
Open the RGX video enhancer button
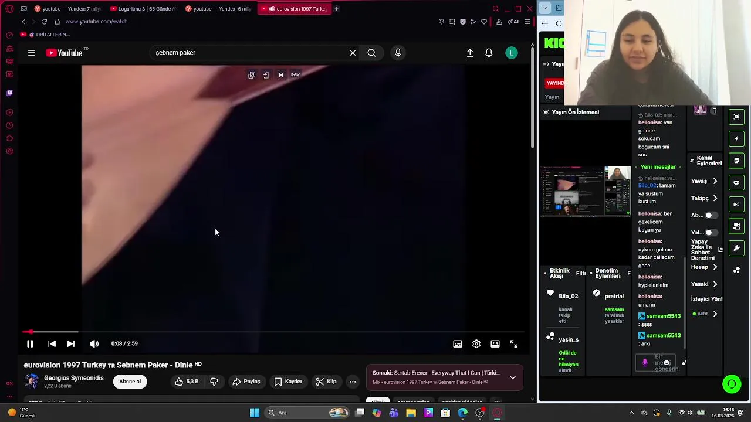coord(295,75)
